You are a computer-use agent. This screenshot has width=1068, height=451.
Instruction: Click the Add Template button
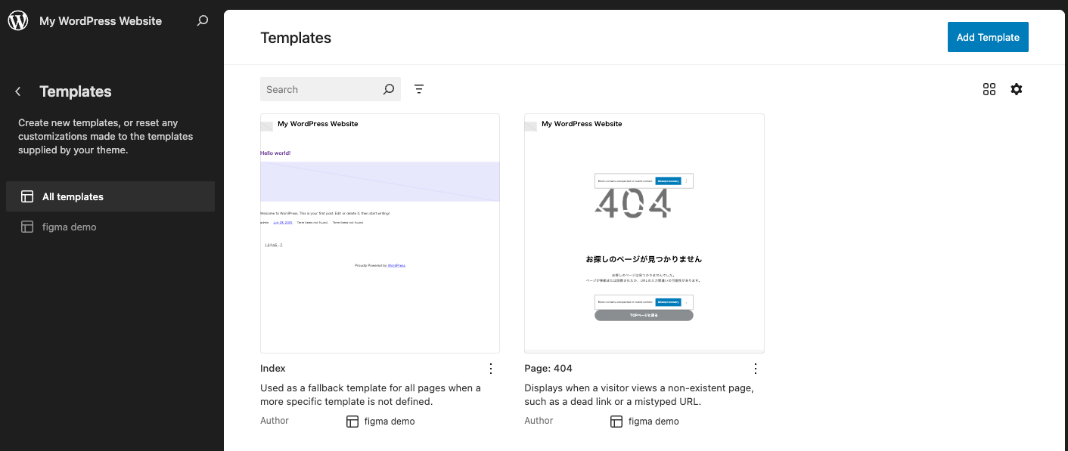tap(987, 37)
